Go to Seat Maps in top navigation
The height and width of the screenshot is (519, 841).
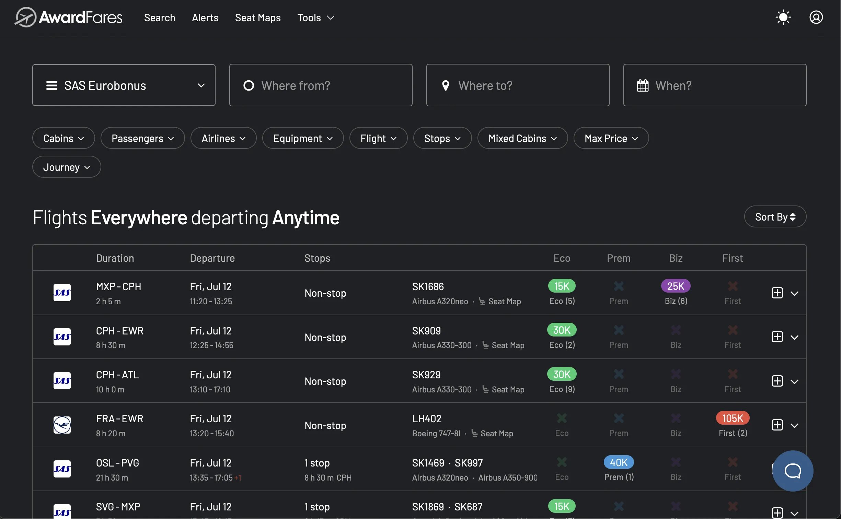(x=258, y=17)
